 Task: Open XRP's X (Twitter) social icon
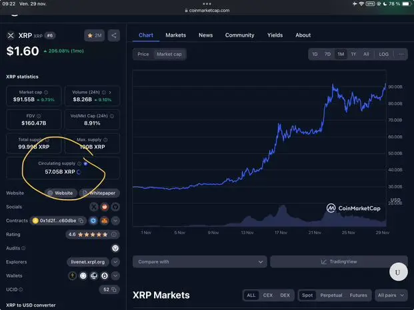pos(94,207)
